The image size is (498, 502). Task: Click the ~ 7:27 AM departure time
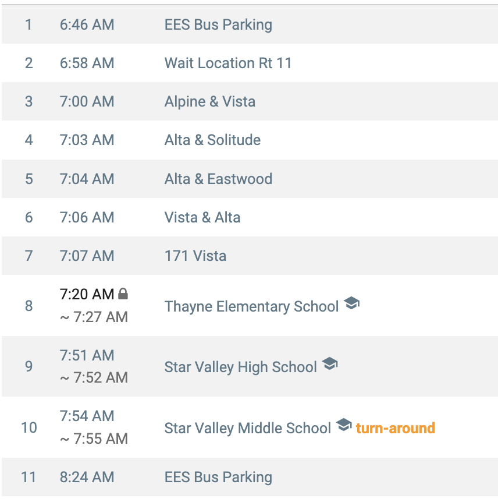(94, 317)
